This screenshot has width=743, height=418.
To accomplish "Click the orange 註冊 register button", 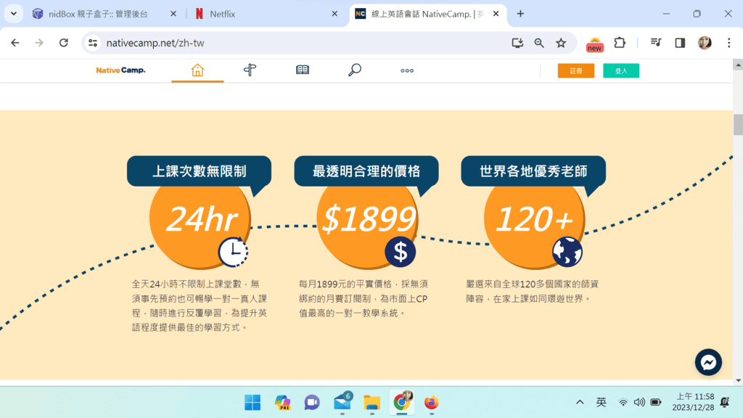I will [575, 70].
